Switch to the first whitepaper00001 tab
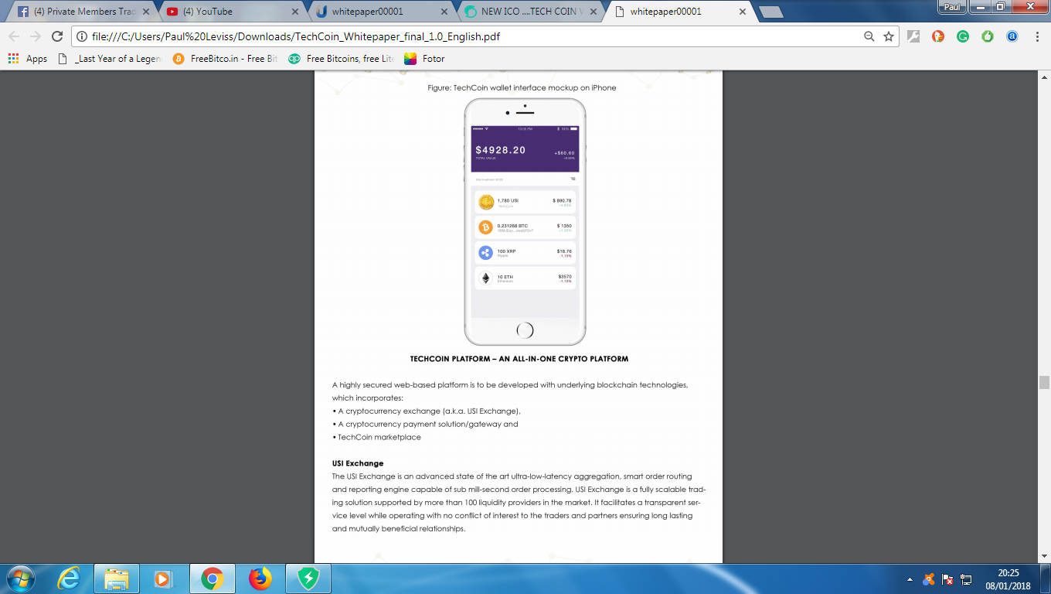 tap(379, 12)
